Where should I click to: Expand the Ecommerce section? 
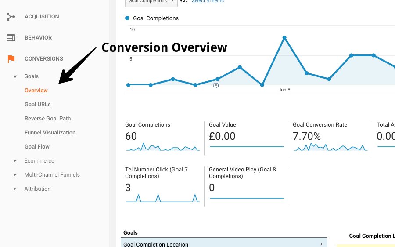point(15,161)
